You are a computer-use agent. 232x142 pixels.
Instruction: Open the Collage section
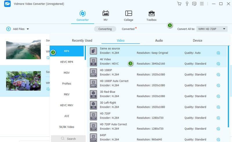pos(128,16)
